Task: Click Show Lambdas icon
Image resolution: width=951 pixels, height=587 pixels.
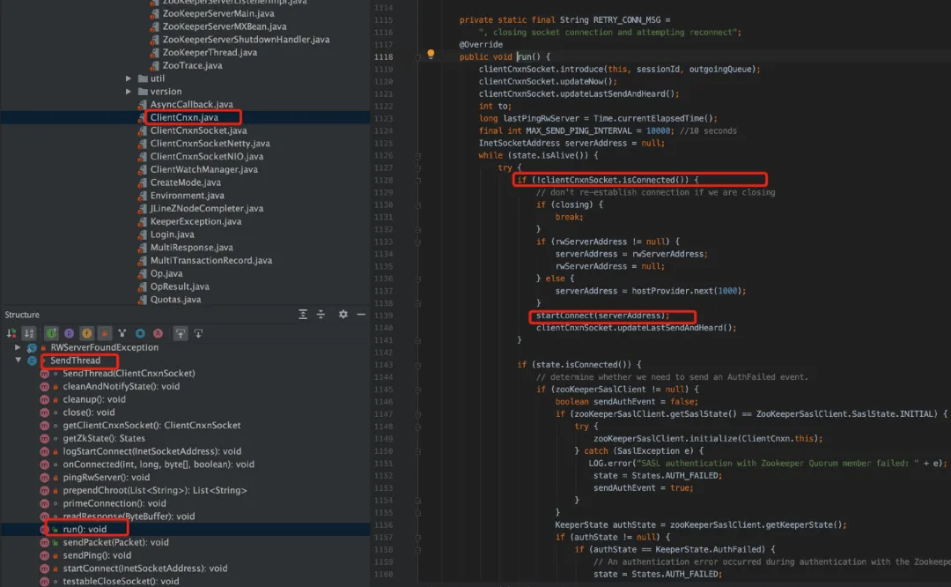Action: pyautogui.click(x=158, y=333)
